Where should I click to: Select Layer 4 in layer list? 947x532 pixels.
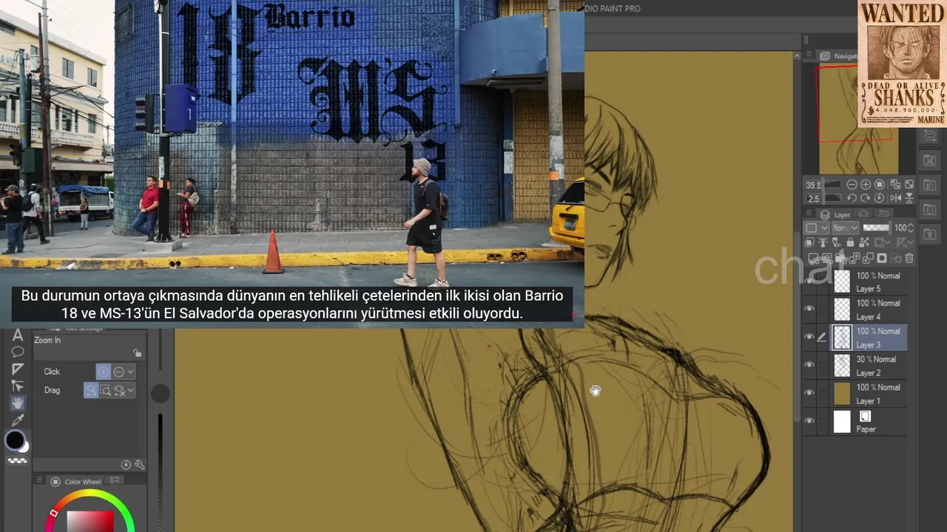[x=869, y=310]
